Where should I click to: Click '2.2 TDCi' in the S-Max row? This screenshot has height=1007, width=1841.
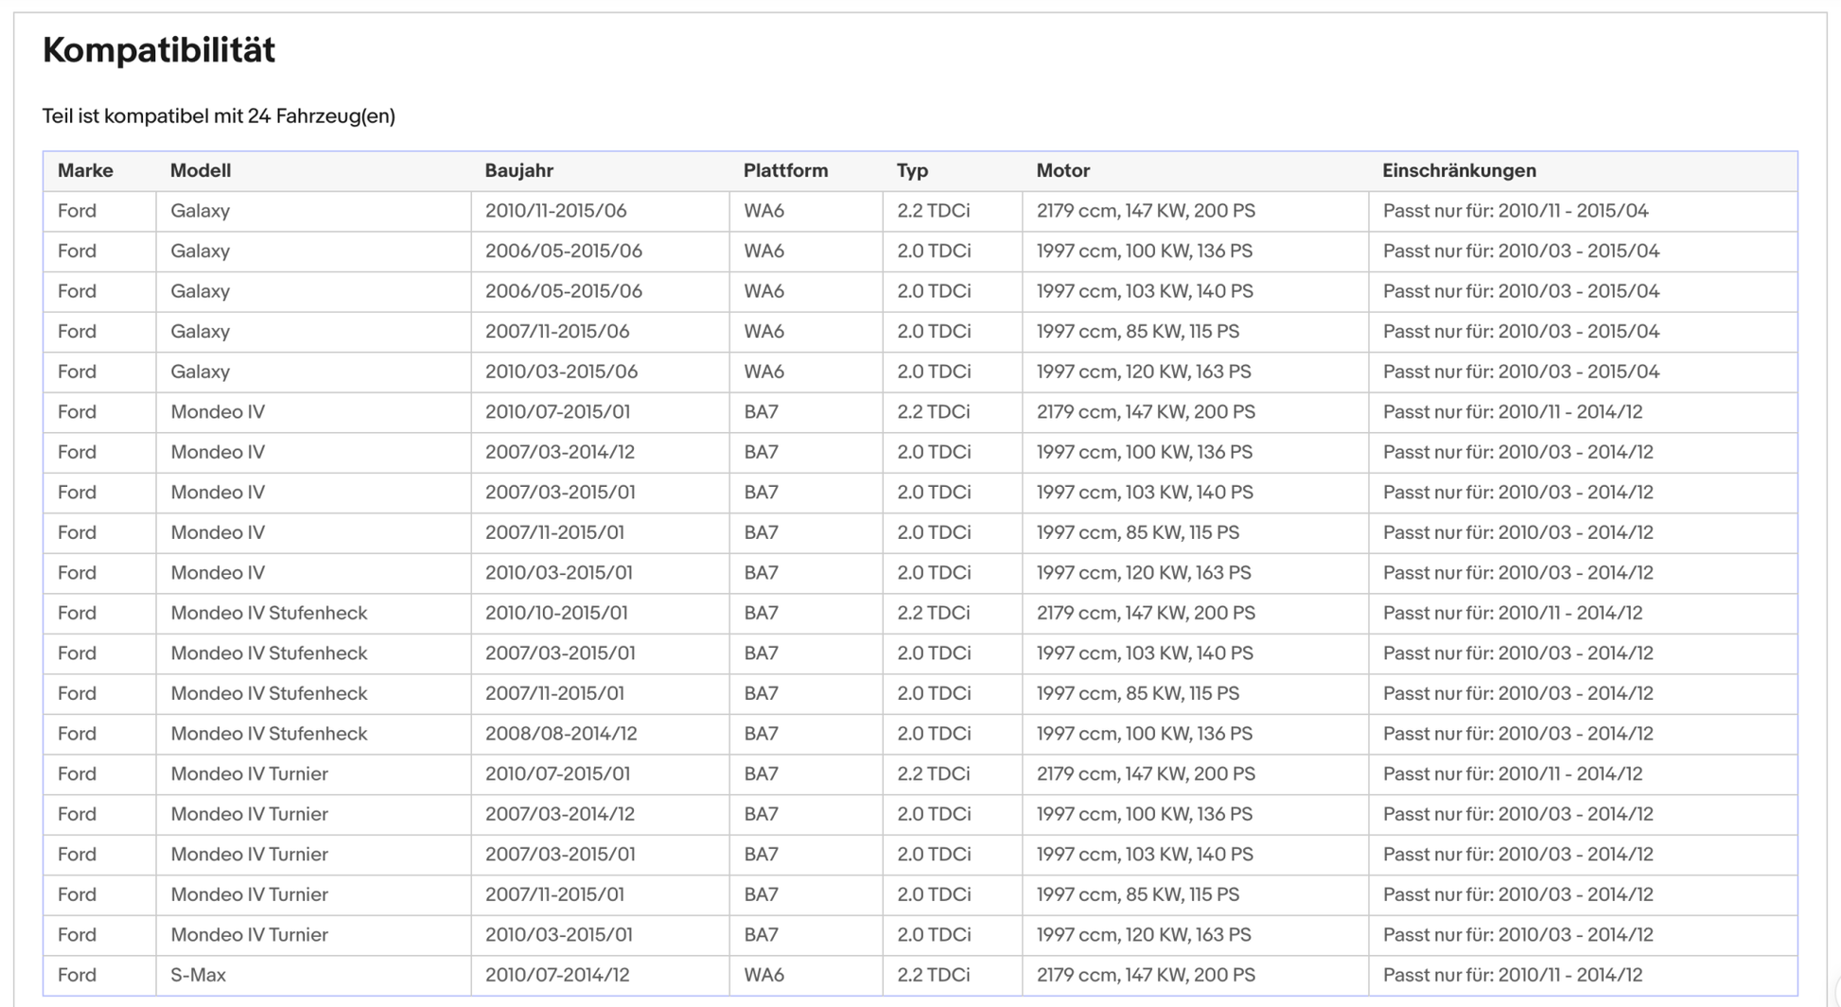pos(934,975)
